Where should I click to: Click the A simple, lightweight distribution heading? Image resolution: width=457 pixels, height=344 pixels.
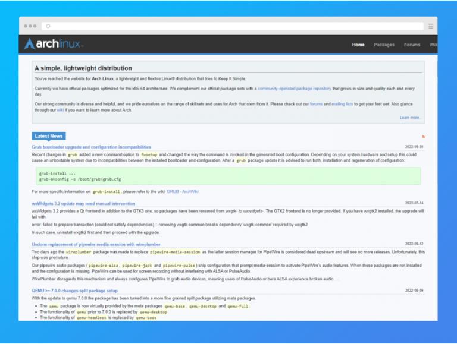click(x=83, y=68)
